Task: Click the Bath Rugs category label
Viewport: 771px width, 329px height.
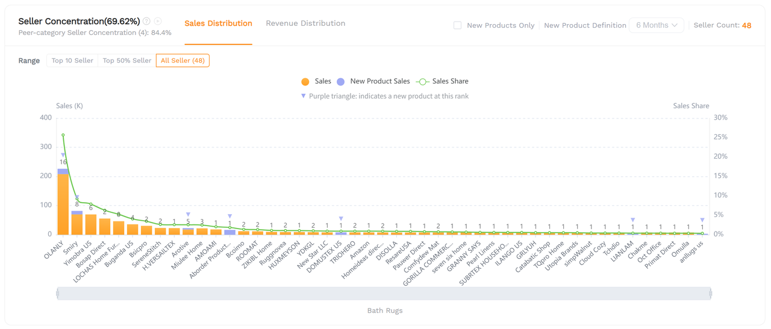Action: coord(385,310)
